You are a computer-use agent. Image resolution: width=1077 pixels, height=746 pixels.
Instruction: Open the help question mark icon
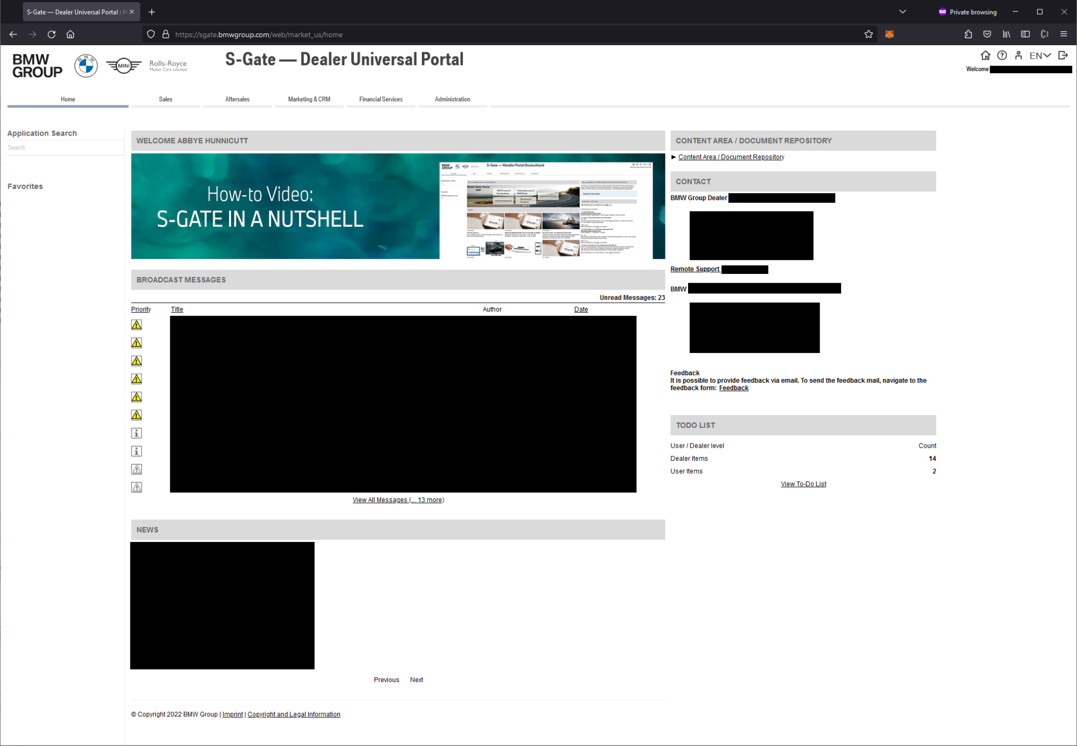1002,55
